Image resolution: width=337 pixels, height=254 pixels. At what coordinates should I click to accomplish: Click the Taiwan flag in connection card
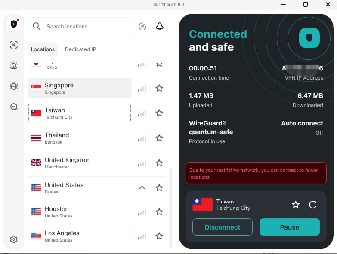tap(203, 205)
